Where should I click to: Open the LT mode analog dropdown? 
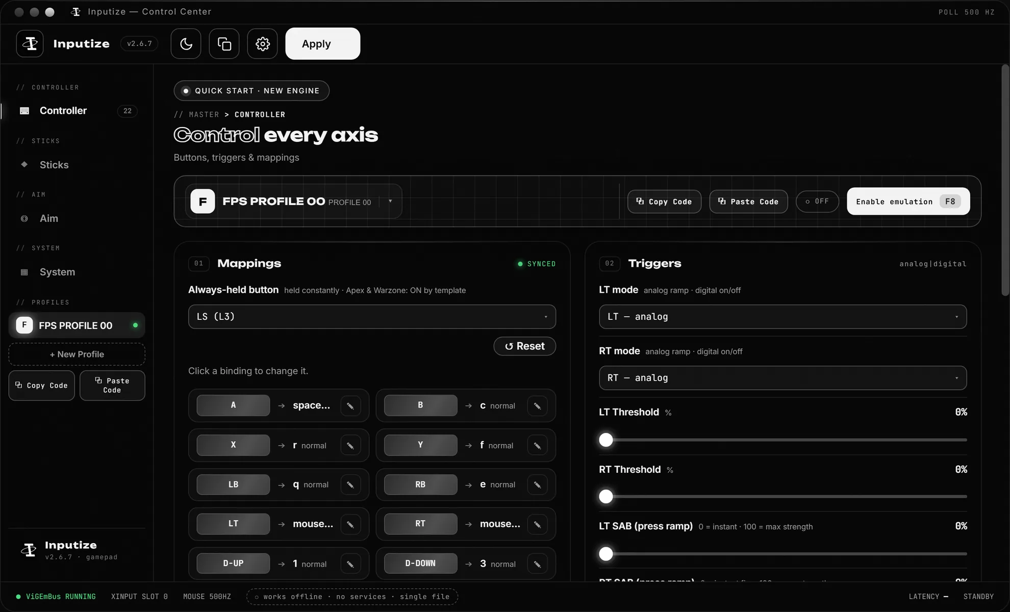click(782, 317)
